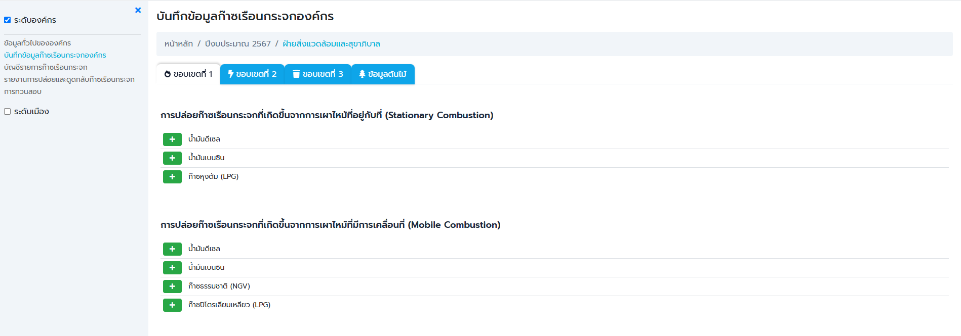Viewport: 961px width, 336px height.
Task: Open บัญชีรายการก๊าซเรือนกระจก sidebar link
Action: 46,67
